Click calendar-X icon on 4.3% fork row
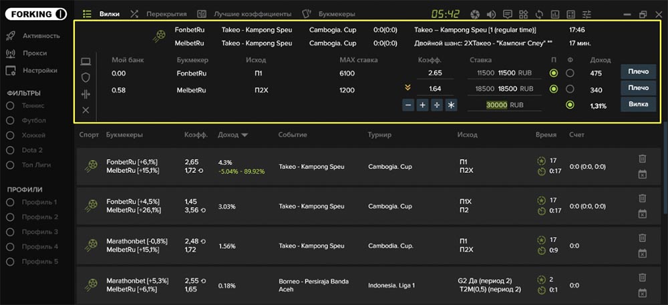Image resolution: width=668 pixels, height=305 pixels. 643,174
